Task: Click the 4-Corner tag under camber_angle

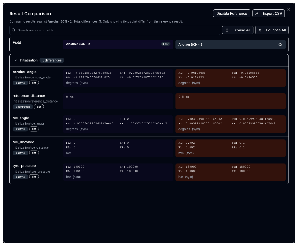Action: [x=21, y=83]
